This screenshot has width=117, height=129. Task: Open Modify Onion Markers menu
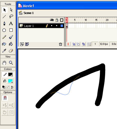tap(89, 44)
